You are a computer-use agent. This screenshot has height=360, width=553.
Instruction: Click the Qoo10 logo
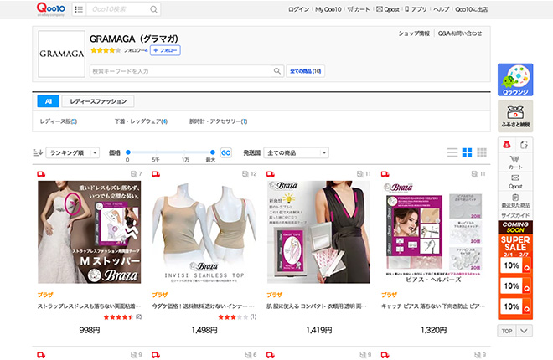51,9
